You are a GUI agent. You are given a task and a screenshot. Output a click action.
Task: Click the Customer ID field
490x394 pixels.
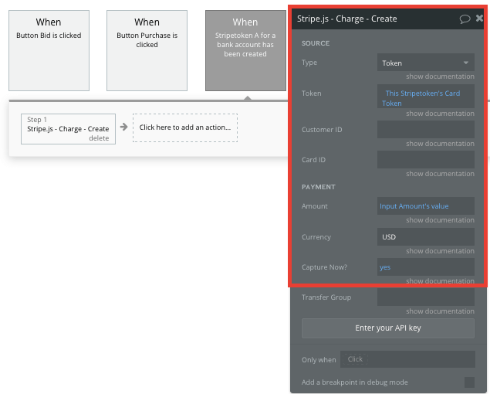[426, 129]
